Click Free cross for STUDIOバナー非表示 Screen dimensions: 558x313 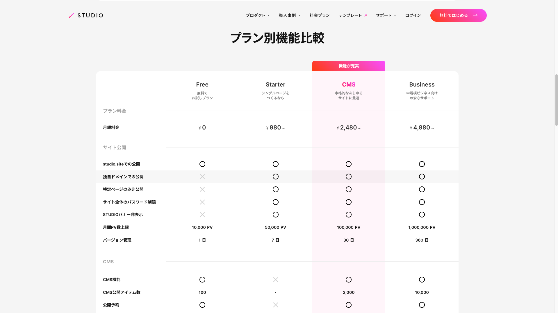[x=202, y=215]
